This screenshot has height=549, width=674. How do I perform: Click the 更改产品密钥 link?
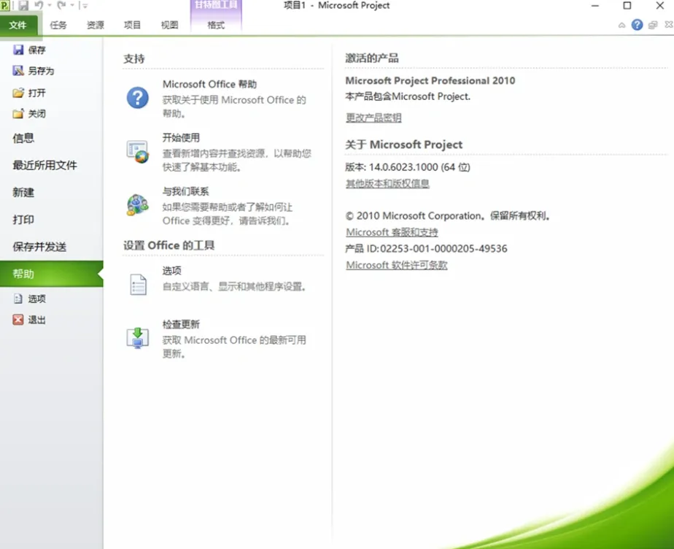(373, 118)
